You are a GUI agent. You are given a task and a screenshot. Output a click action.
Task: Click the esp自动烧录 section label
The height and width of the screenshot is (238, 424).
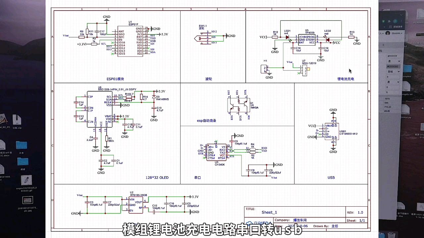(206, 121)
